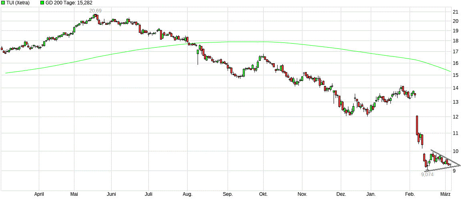Click the 17 price axis value
The height and width of the screenshot is (207, 470).
coord(455,52)
